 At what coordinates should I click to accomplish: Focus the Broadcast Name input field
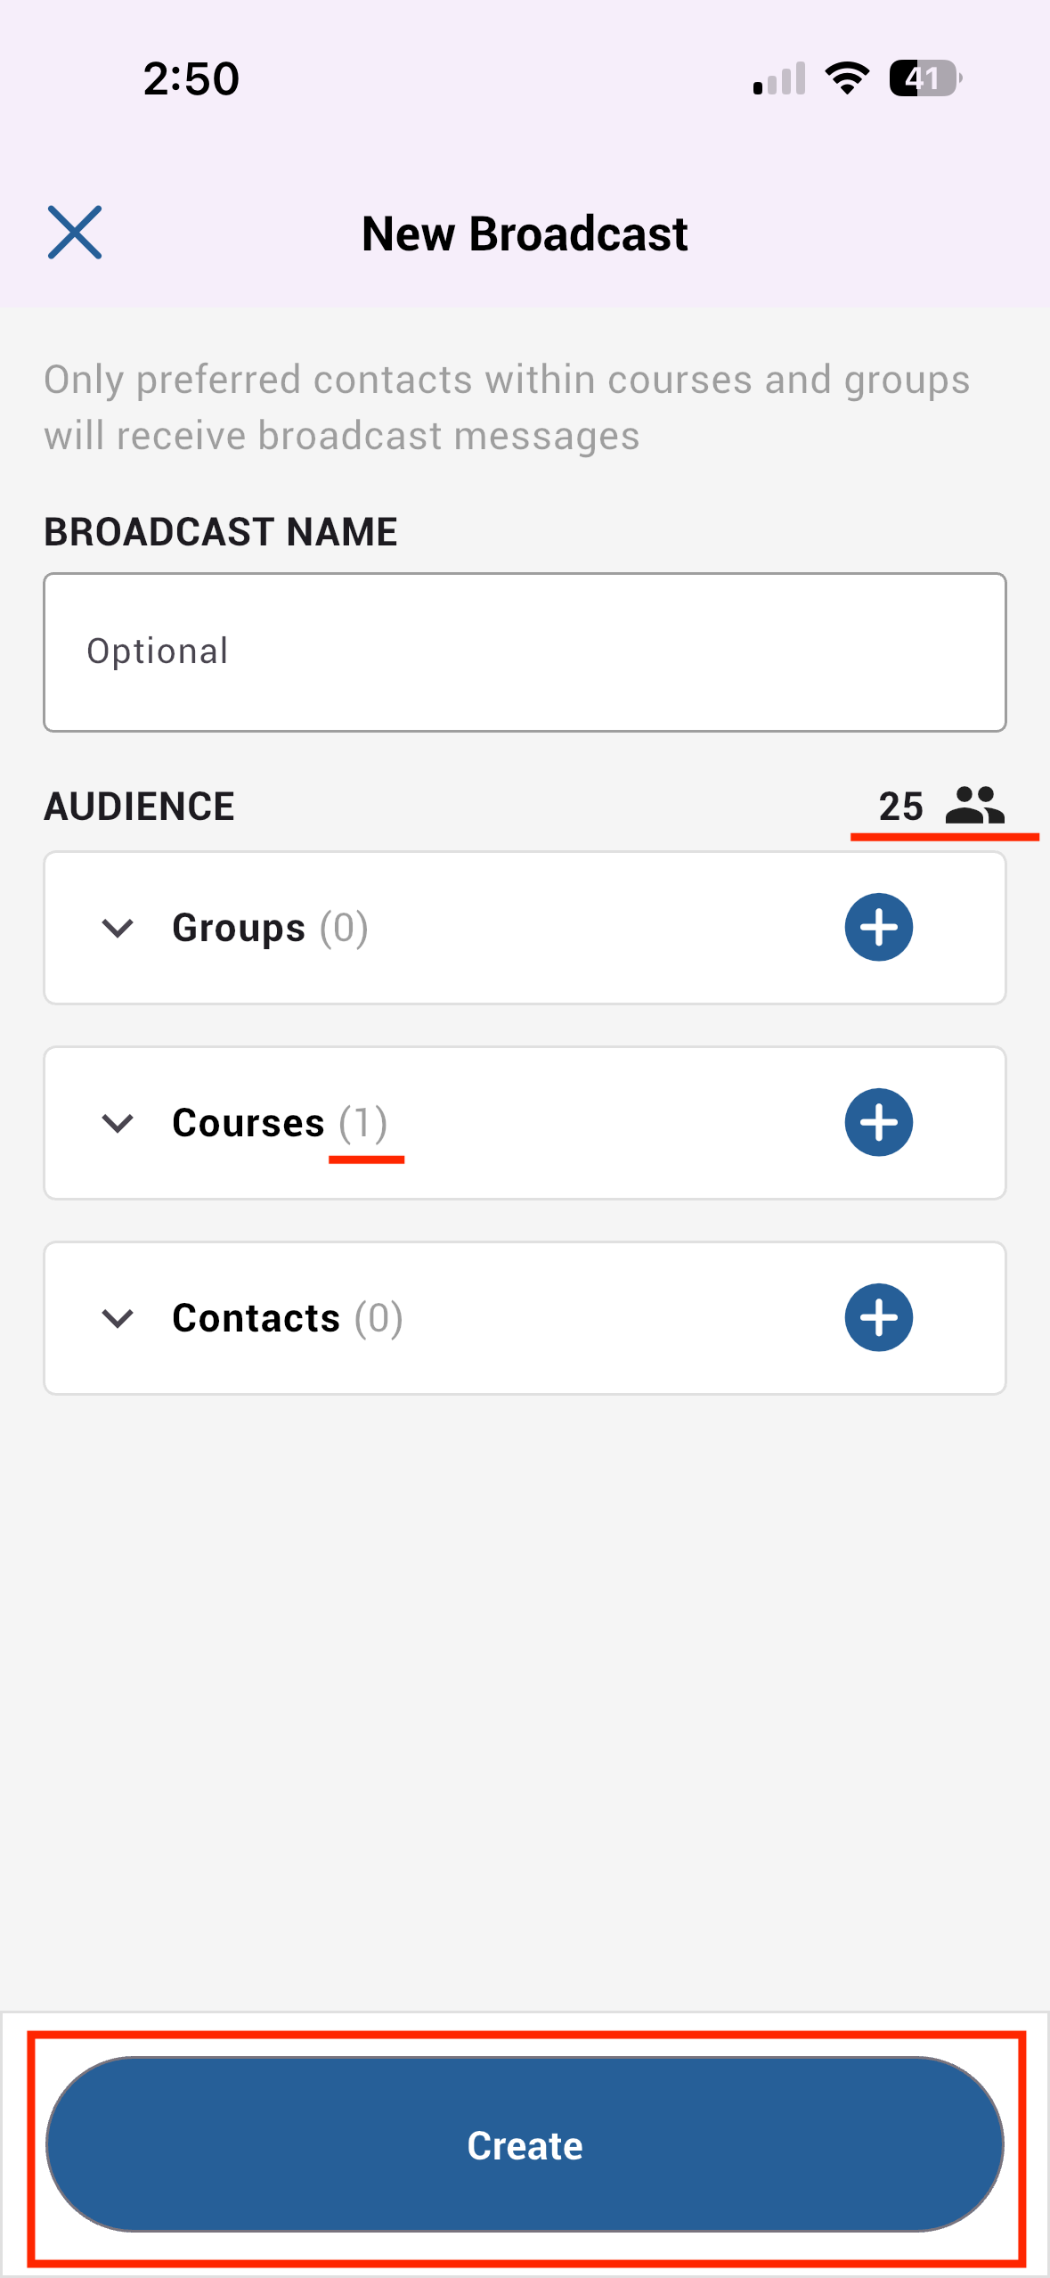(525, 652)
